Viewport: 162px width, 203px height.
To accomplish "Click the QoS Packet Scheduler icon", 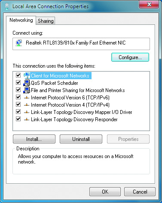I will click(27, 83).
